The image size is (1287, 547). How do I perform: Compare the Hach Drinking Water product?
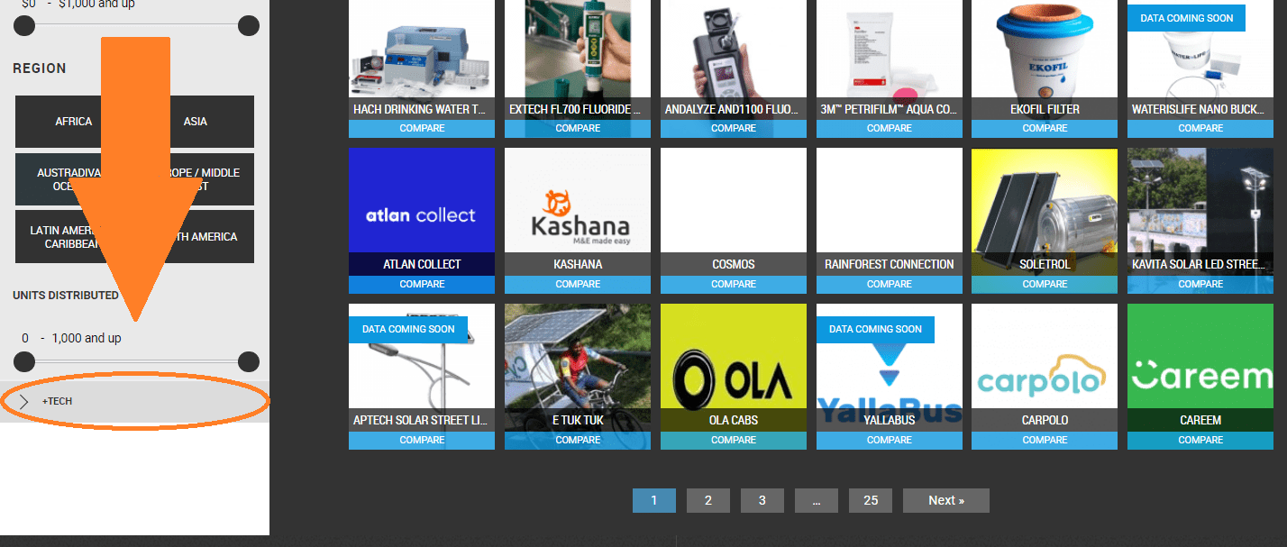pos(422,128)
